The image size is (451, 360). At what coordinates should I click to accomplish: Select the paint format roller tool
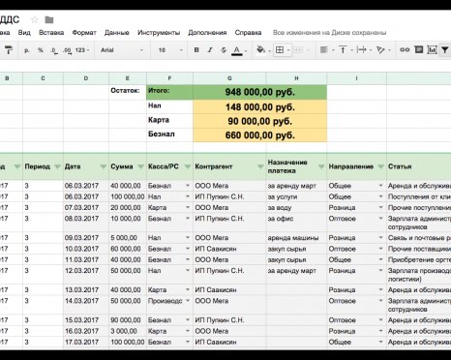coord(9,50)
